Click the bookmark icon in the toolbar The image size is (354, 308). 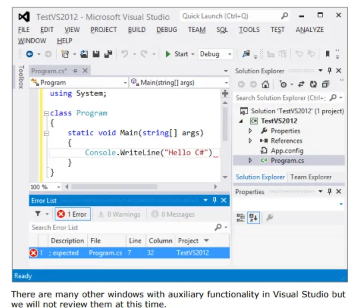[x=327, y=54]
